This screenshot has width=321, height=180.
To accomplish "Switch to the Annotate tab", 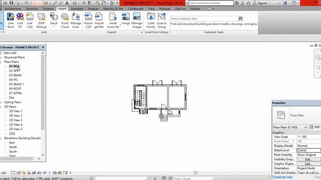I will coord(77,9).
